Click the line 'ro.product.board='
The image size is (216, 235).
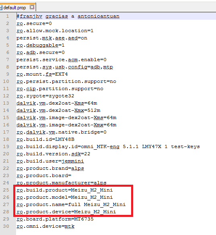click(44, 175)
